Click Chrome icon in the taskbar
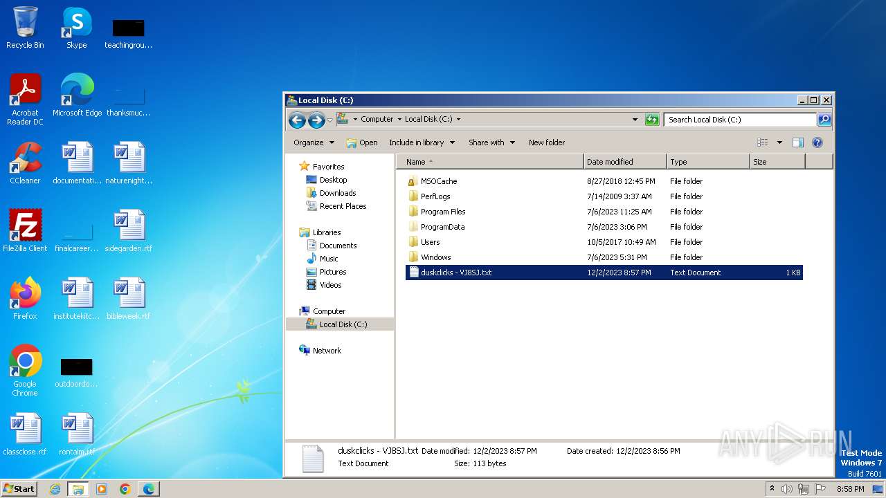Screen dimensions: 886x498 (125, 489)
